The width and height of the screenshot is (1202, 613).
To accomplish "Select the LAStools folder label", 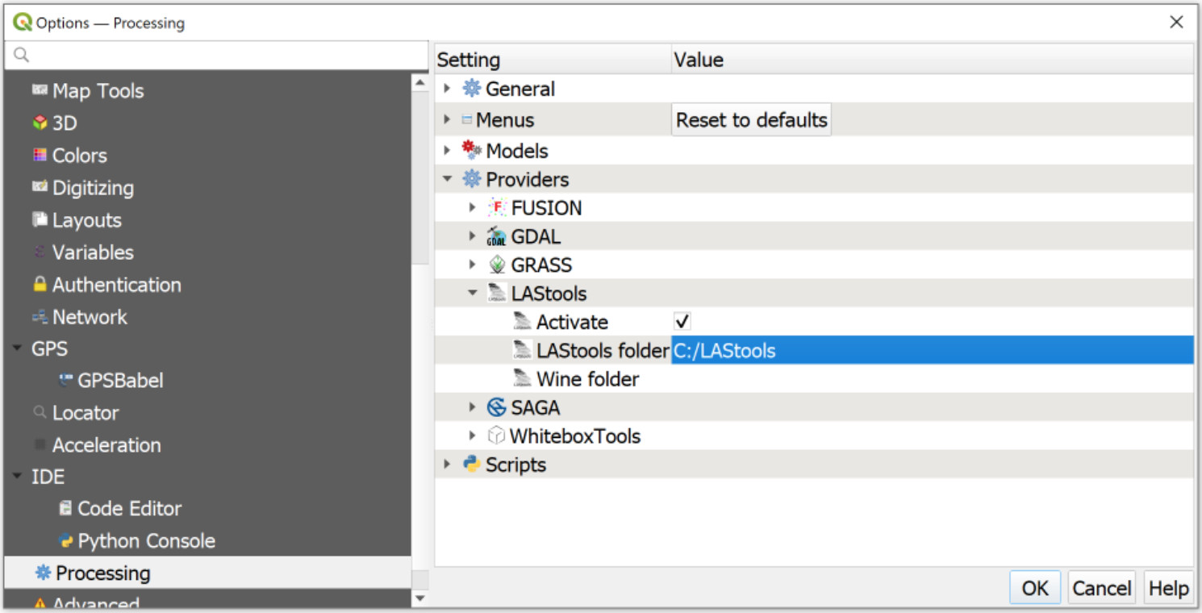I will pyautogui.click(x=603, y=350).
